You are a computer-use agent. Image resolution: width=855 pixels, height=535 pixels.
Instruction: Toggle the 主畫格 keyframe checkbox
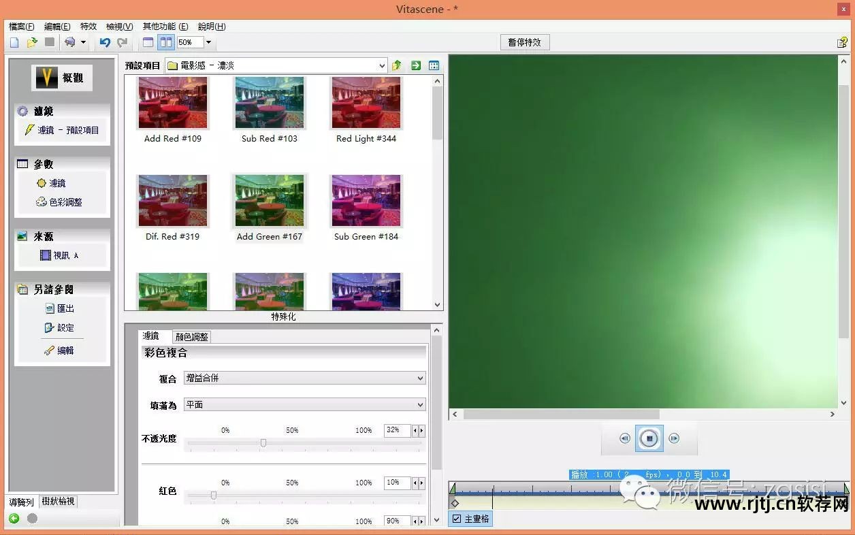(457, 519)
